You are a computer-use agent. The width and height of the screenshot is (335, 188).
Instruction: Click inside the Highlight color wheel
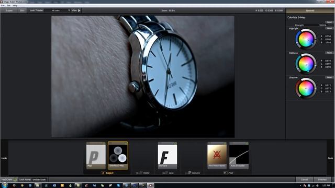pos(306,39)
